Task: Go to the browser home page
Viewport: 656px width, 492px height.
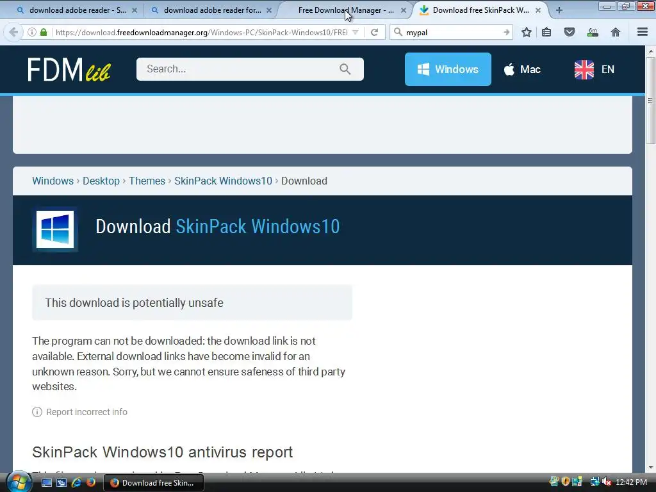Action: point(616,32)
